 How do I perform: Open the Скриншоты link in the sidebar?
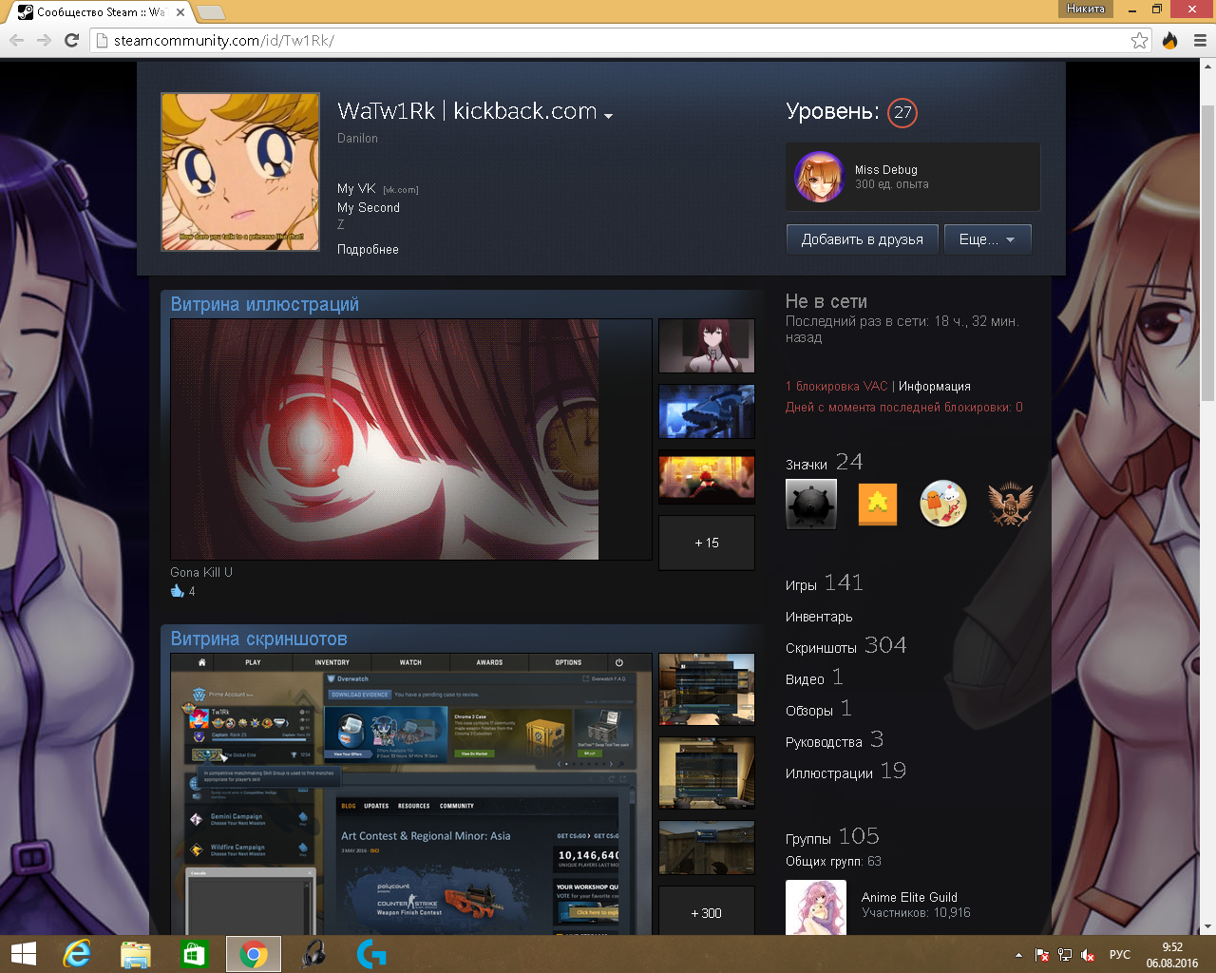click(821, 648)
